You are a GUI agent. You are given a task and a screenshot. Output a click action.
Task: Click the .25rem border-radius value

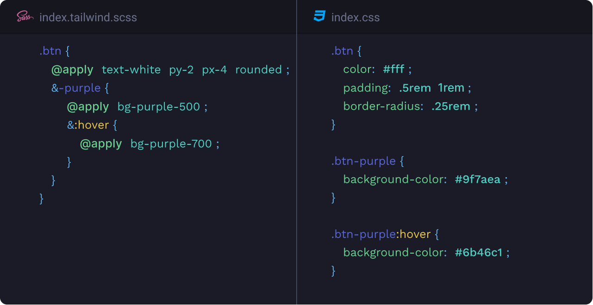450,106
